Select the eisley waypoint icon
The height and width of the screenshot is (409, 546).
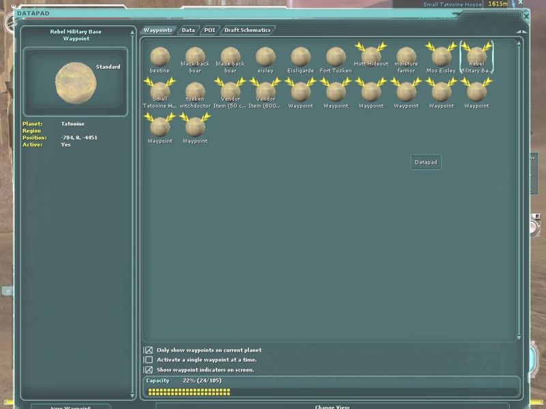[265, 57]
